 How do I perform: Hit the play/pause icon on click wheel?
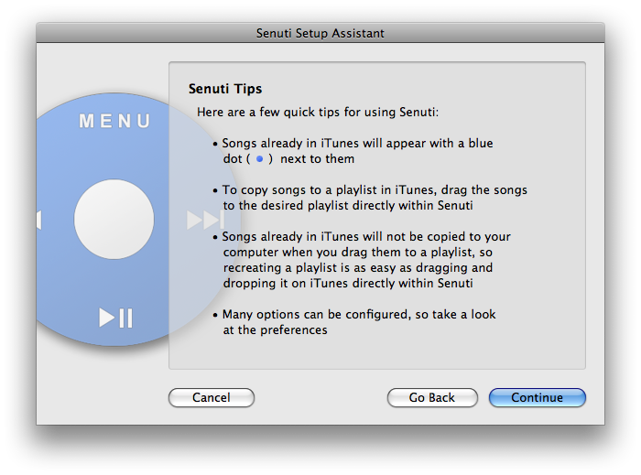pyautogui.click(x=116, y=318)
